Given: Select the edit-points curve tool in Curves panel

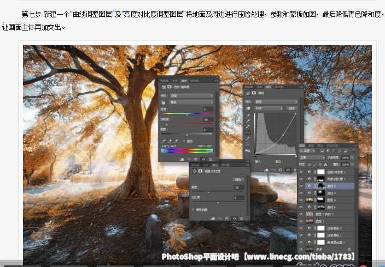Looking at the screenshot, I should [248, 132].
